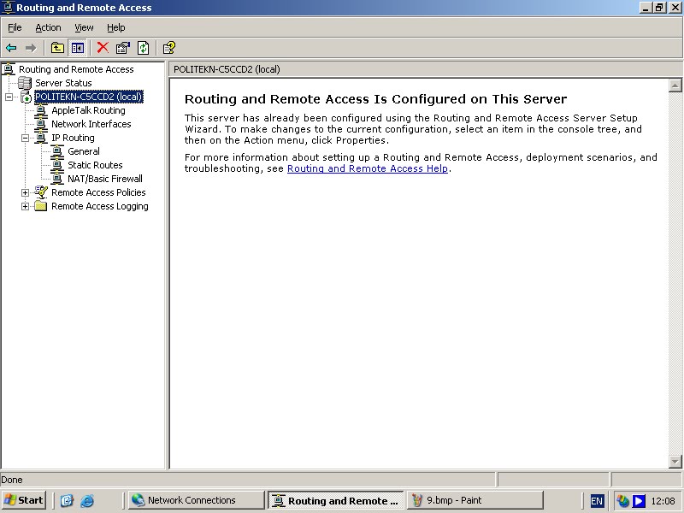Click the Network Interfaces node icon
This screenshot has height=513, width=684.
pos(40,124)
